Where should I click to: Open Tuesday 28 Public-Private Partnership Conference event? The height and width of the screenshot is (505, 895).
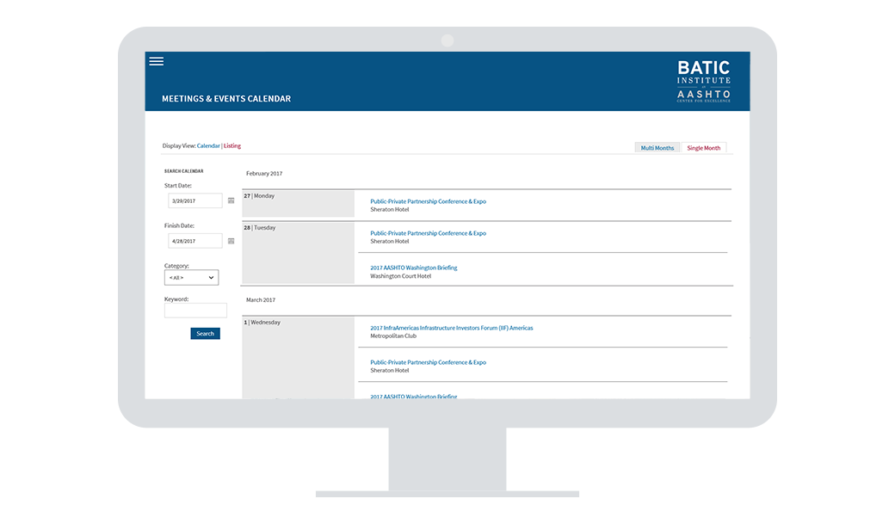(428, 233)
